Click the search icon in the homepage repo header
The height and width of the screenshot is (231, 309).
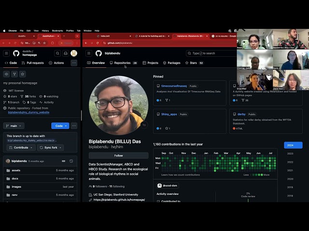(x=57, y=53)
